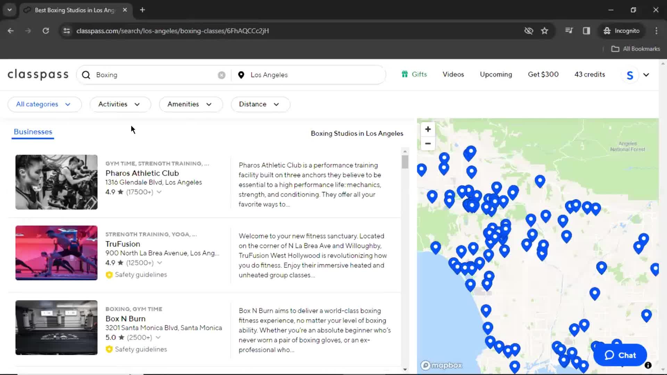
Task: Click the Get $300 promotional link
Action: pyautogui.click(x=543, y=74)
